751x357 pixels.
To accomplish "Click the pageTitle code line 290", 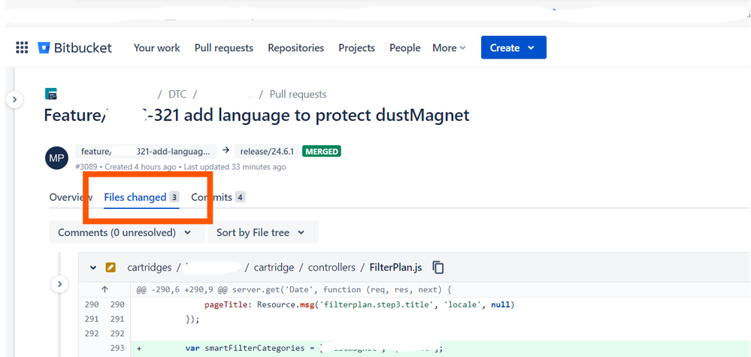I will 359,304.
